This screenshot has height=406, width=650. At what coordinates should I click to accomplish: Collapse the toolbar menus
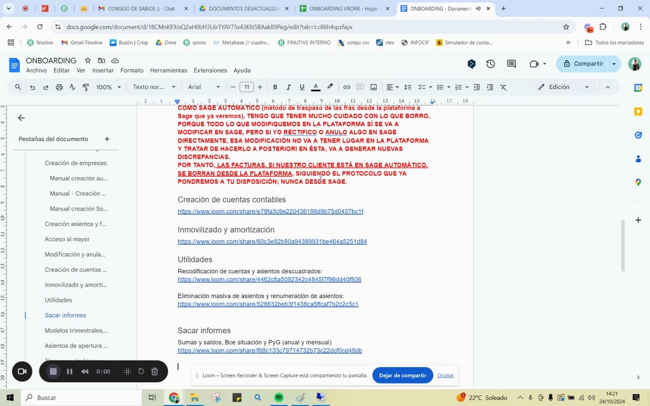607,87
